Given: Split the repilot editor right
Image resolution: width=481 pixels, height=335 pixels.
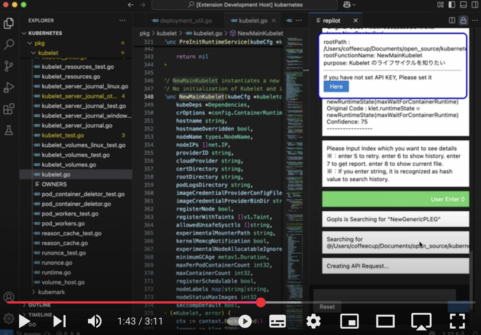Looking at the screenshot, I should coord(452,21).
